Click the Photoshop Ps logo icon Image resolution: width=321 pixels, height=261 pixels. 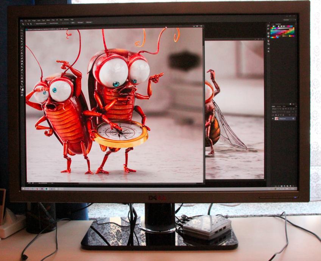(22, 21)
